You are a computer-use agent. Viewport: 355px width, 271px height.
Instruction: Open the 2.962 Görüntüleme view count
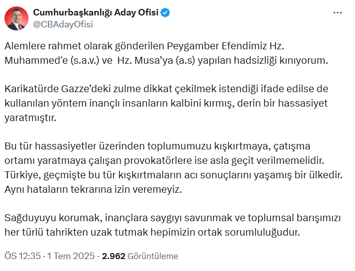[140, 256]
